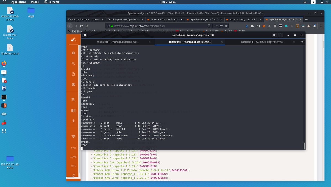
Task: Launch Metasploit M icon from dock
Action: [x=4, y=88]
